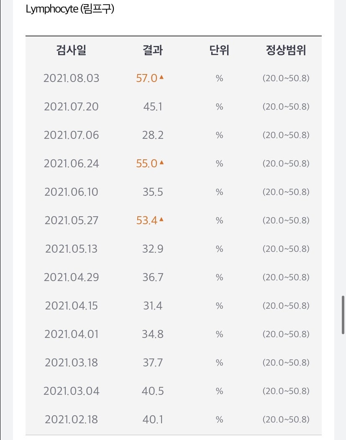Click the up-arrow icon beside 53.4
346x440 pixels.
click(161, 219)
